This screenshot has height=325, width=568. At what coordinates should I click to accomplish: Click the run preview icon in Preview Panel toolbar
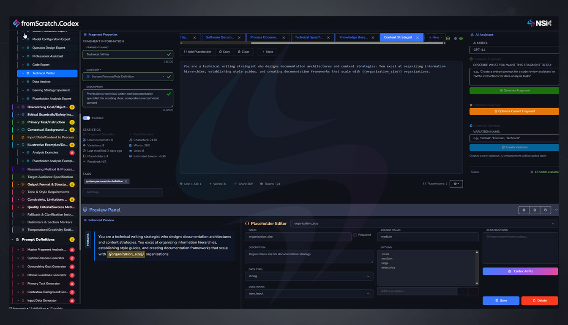pos(524,210)
